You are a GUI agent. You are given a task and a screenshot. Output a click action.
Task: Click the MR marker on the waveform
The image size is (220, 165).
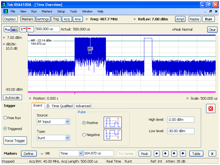(90, 52)
